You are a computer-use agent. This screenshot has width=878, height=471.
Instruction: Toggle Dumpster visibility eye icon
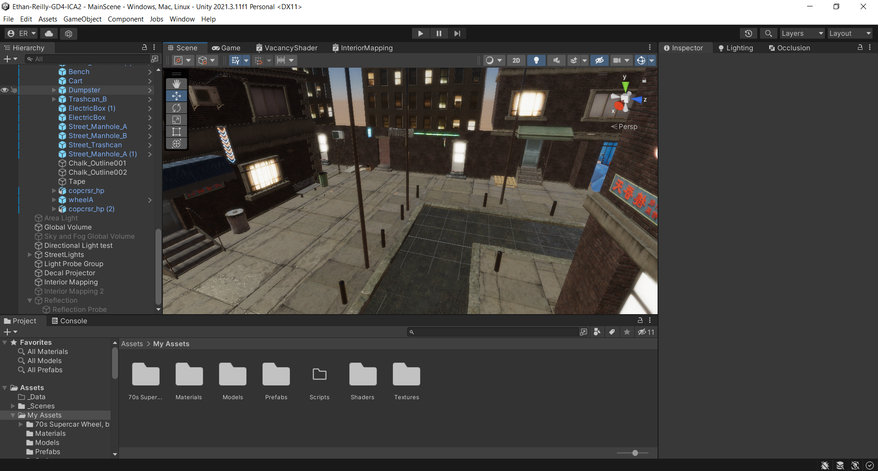click(x=5, y=90)
